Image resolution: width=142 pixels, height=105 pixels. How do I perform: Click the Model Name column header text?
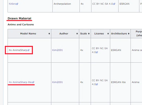[28, 34]
